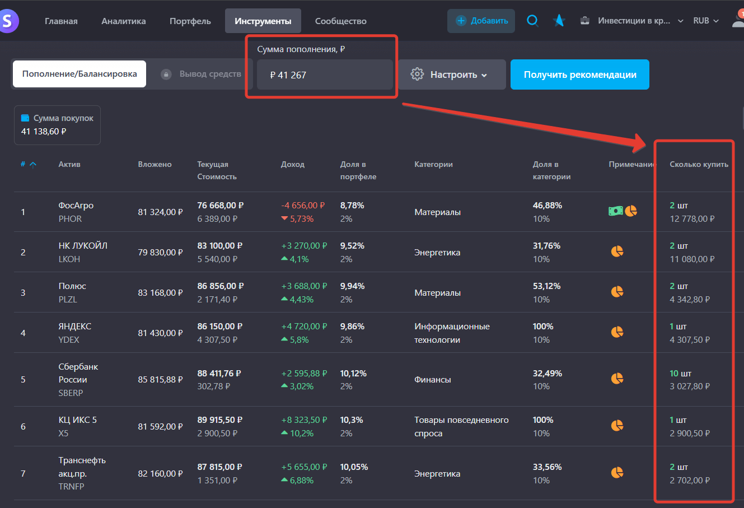This screenshot has height=508, width=744.
Task: Click the pie chart icon in ЯНДЕКС row
Action: (x=617, y=332)
